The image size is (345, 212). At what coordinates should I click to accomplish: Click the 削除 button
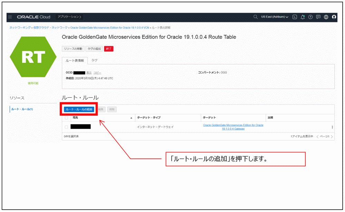[x=112, y=109]
